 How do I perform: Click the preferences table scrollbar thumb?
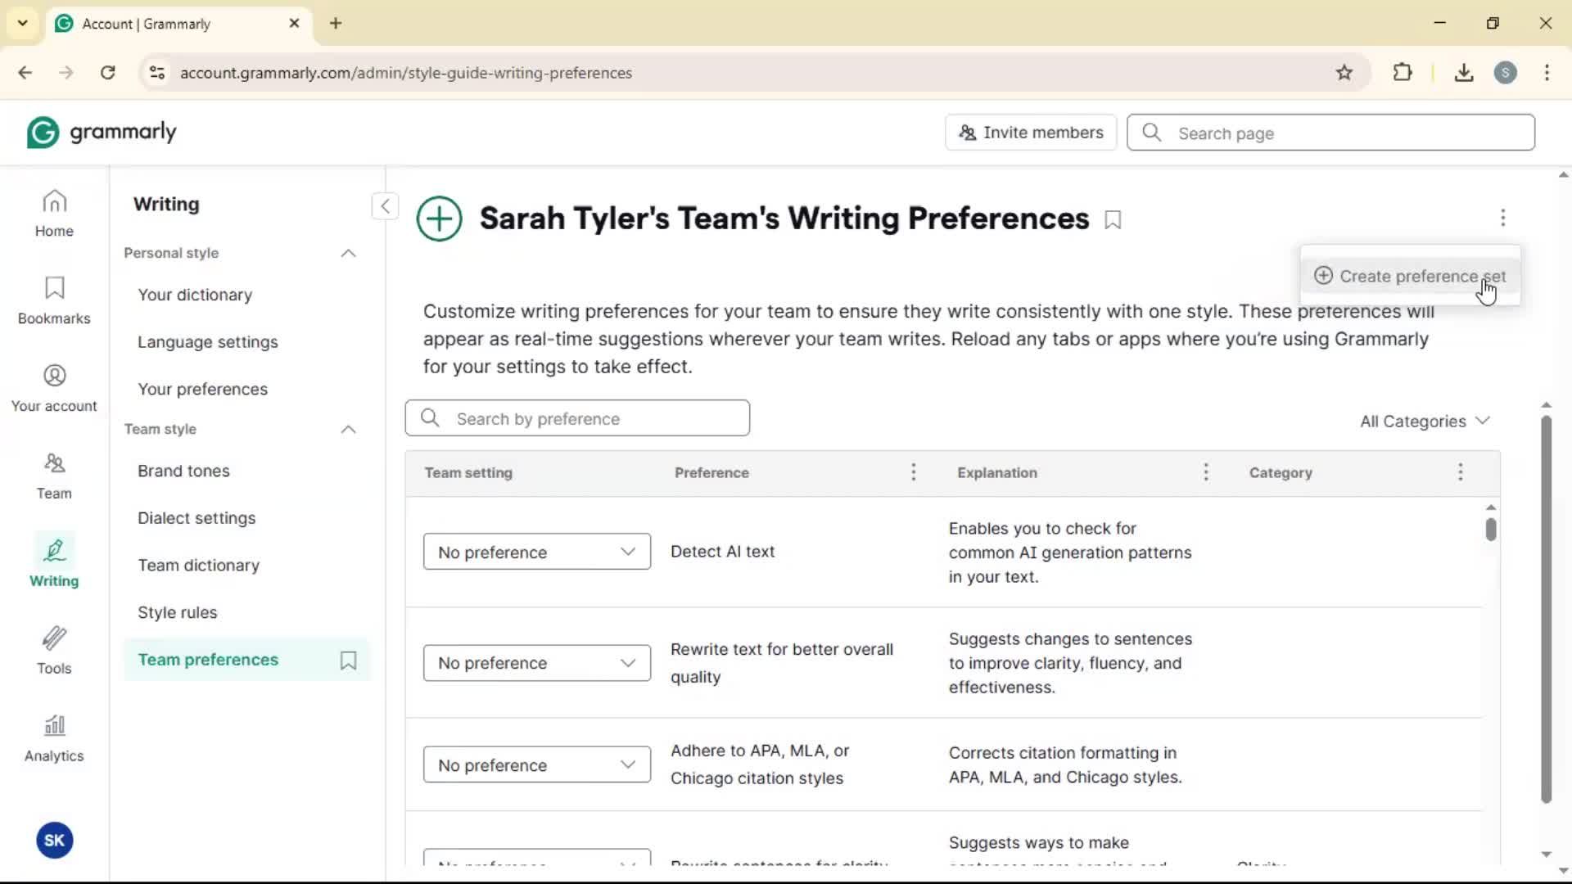tap(1491, 530)
